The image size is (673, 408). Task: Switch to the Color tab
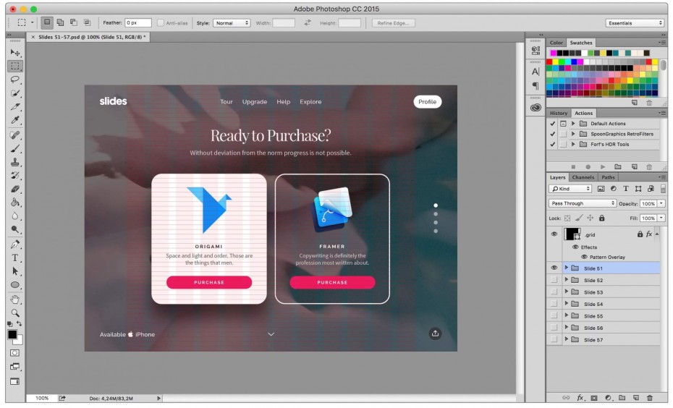(x=556, y=43)
